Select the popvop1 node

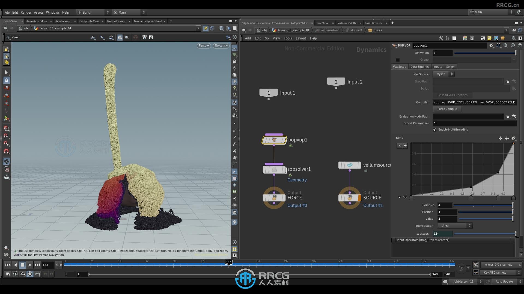[x=274, y=140]
